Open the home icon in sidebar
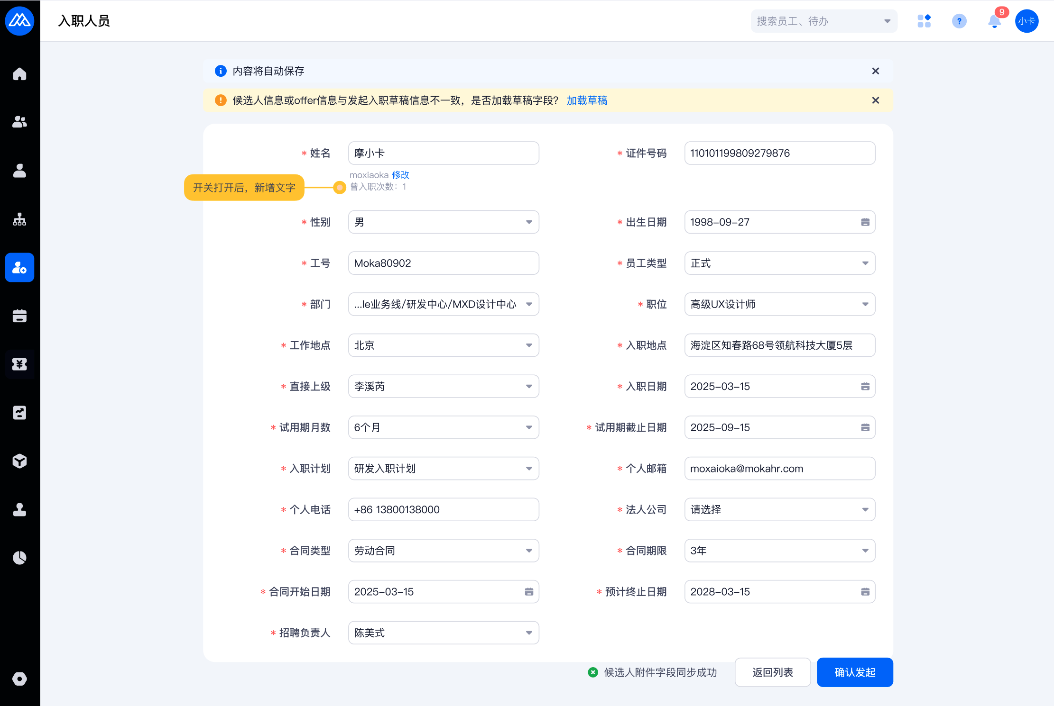This screenshot has width=1054, height=706. pos(19,74)
